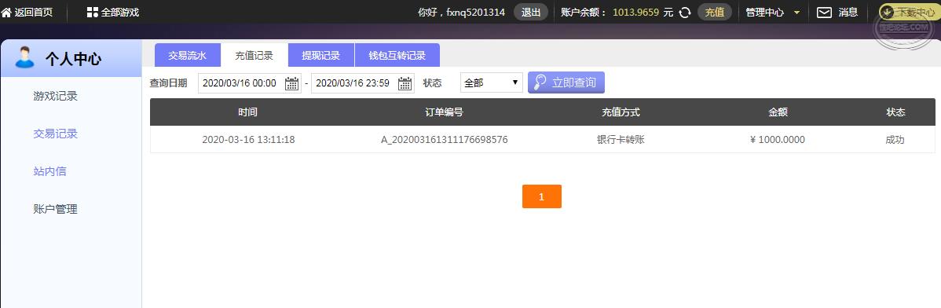The width and height of the screenshot is (941, 308).
Task: Click the start date input field
Action: [x=240, y=82]
